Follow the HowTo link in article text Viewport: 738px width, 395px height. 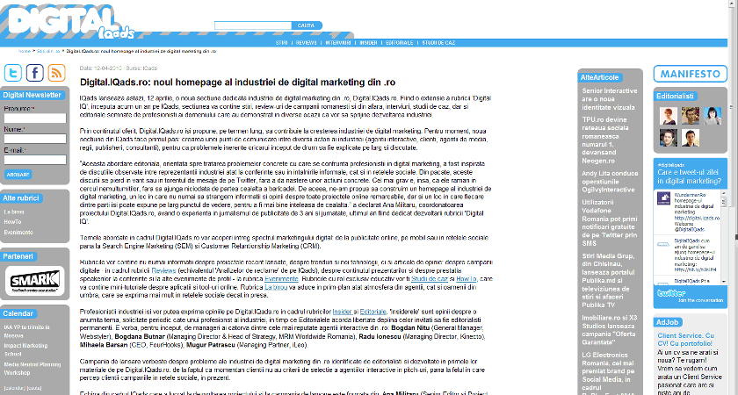(x=467, y=279)
